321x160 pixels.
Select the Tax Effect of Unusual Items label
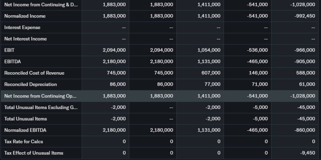34,153
